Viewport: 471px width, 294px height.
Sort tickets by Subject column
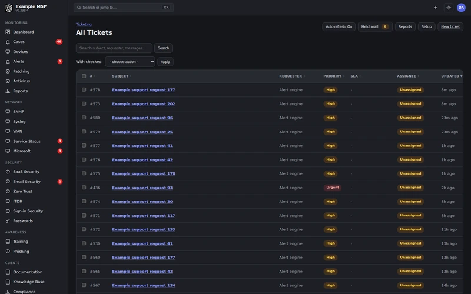click(x=122, y=76)
